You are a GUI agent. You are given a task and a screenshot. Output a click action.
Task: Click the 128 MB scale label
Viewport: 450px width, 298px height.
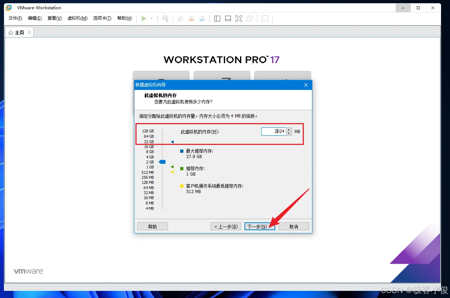(x=148, y=182)
